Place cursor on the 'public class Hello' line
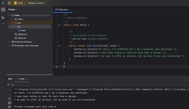Screen dimensions: 189x109 tap(76, 25)
